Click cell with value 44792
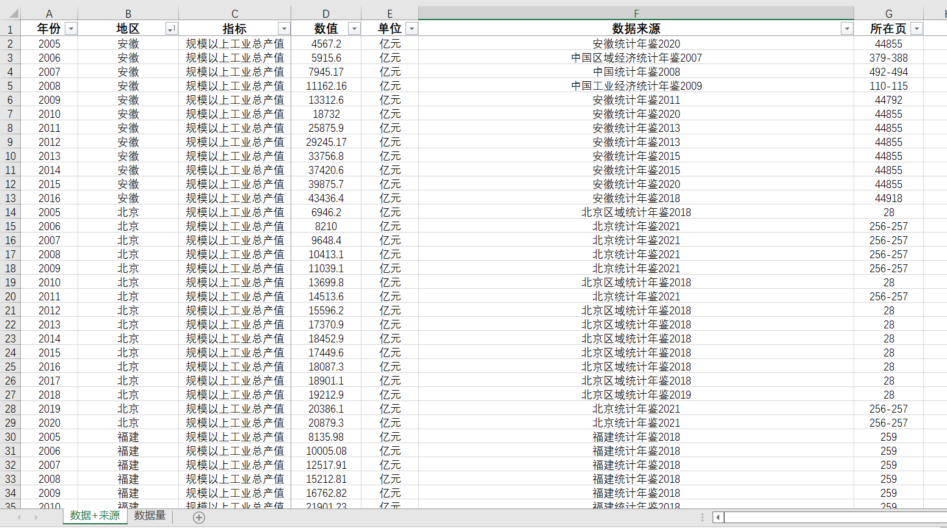This screenshot has width=947, height=528. [x=888, y=99]
